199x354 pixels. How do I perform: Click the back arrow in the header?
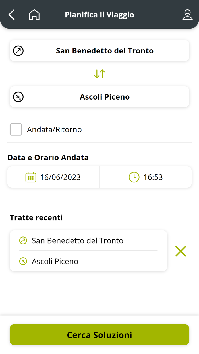(x=11, y=15)
